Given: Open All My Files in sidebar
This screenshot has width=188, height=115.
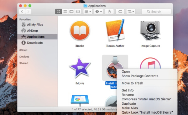Looking at the screenshot, I should [x=37, y=25].
